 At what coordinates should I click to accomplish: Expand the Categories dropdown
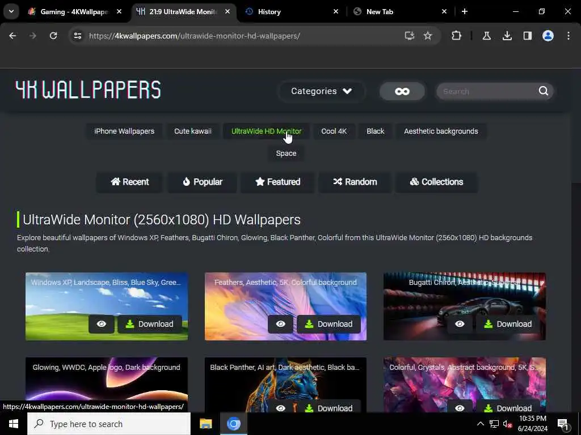[x=321, y=91]
